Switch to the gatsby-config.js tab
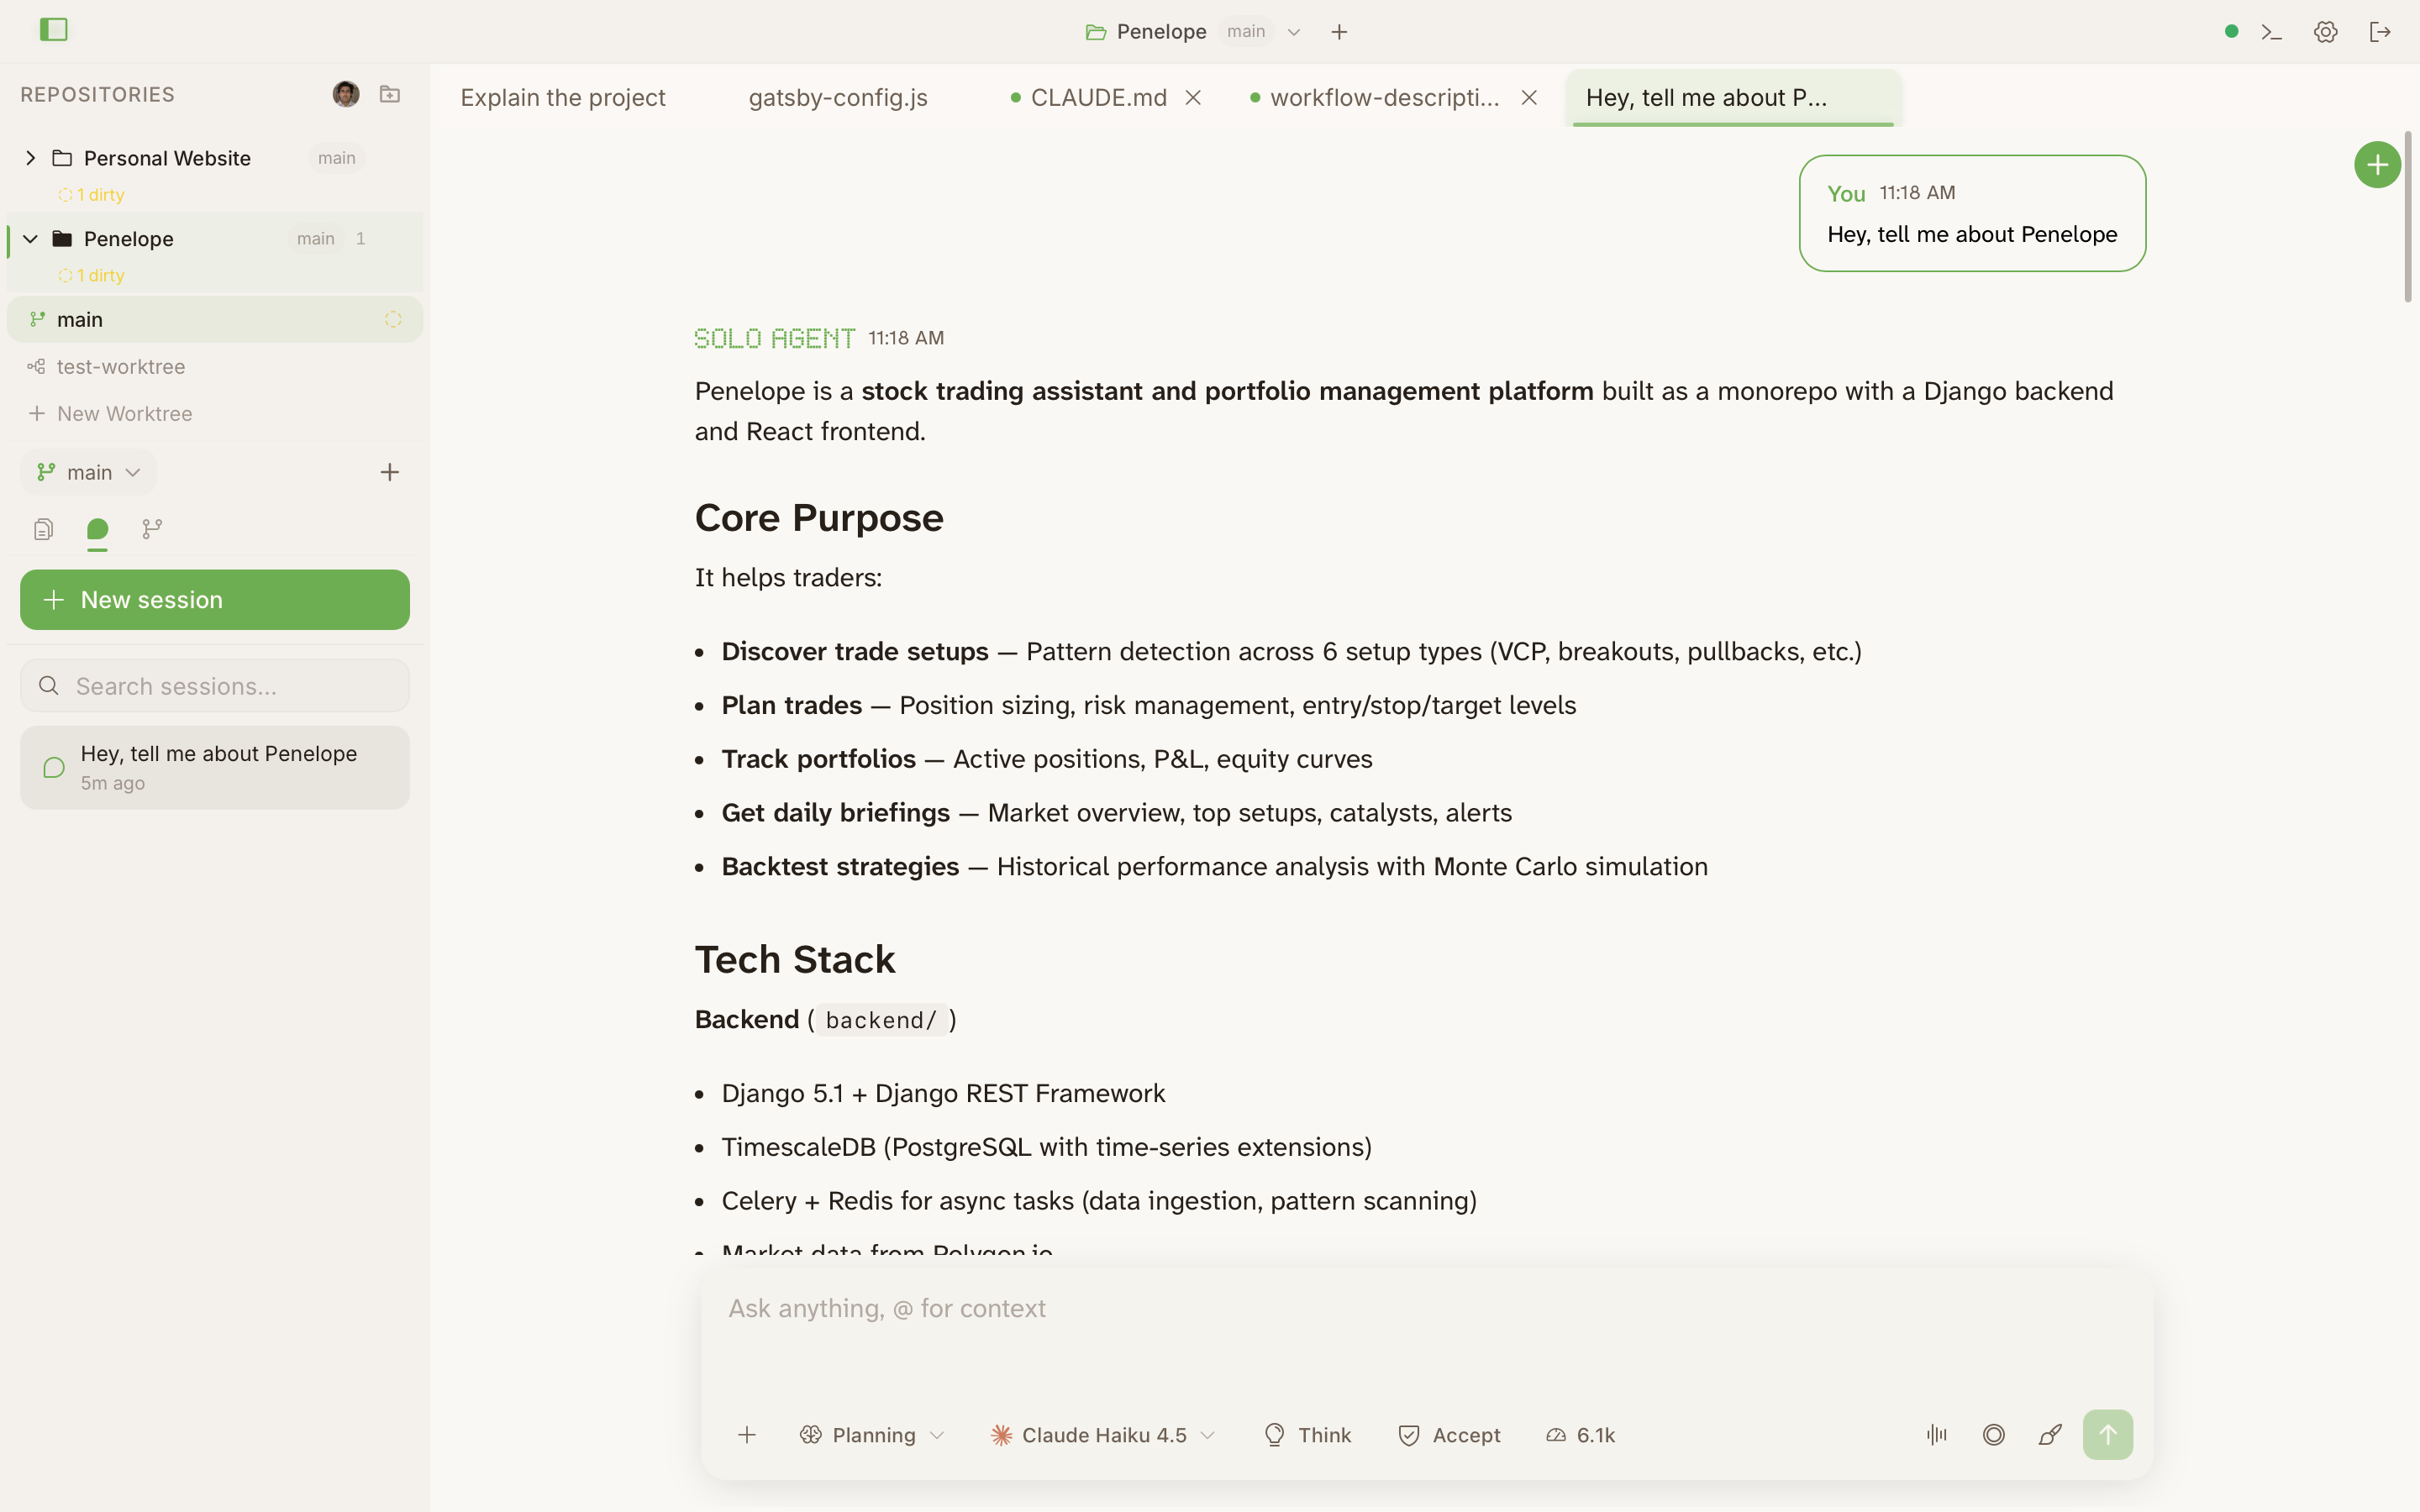Image resolution: width=2420 pixels, height=1512 pixels. (x=838, y=98)
